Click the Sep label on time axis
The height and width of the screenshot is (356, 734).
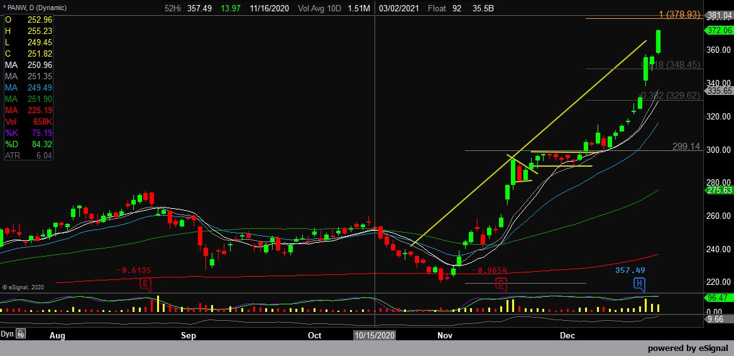tap(188, 335)
